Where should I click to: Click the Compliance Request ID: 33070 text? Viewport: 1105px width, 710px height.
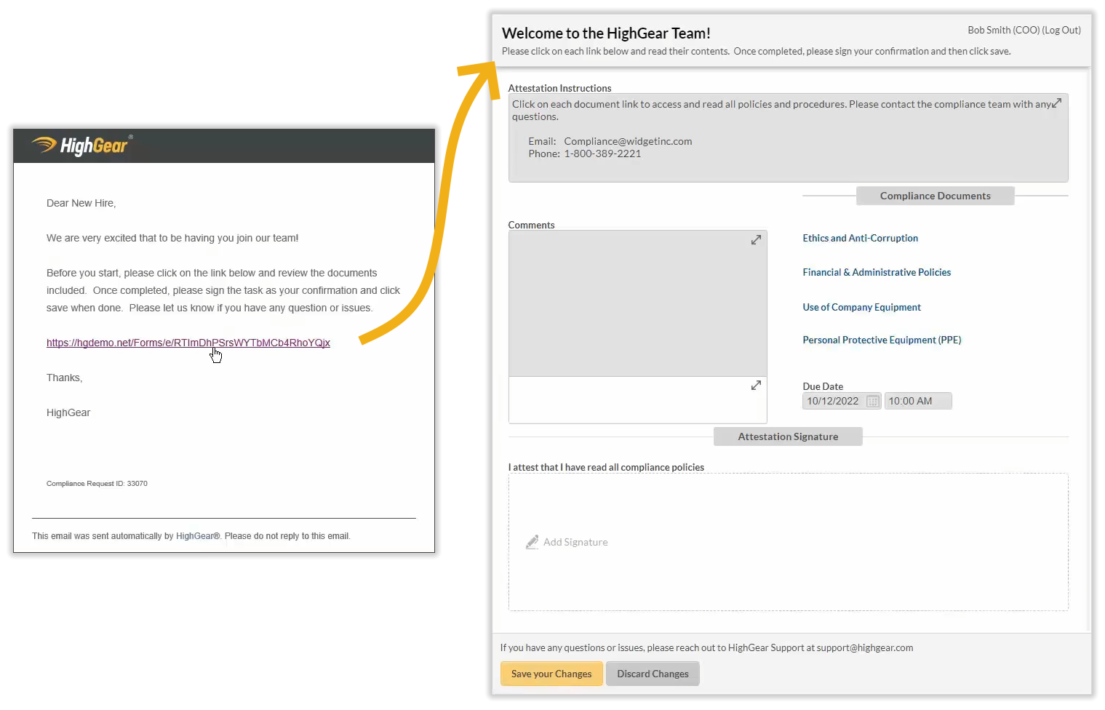97,483
